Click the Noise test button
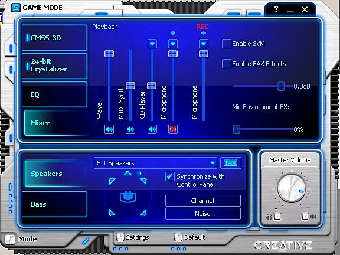 (x=203, y=214)
